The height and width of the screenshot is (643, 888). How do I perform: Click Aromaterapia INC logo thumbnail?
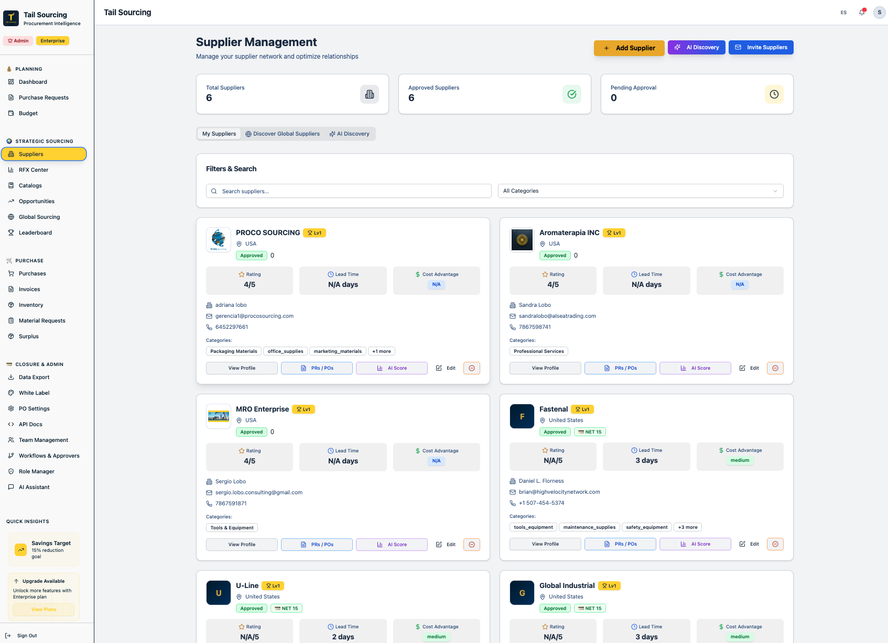(522, 240)
